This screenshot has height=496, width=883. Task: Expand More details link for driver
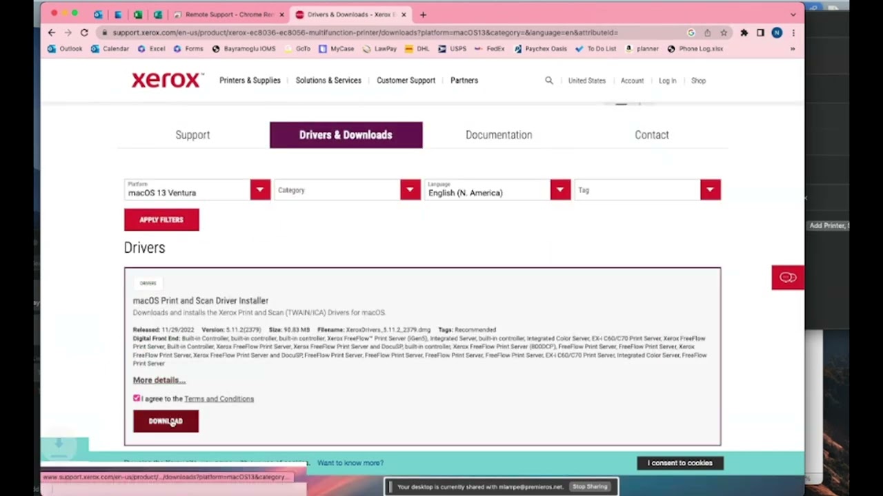(159, 380)
